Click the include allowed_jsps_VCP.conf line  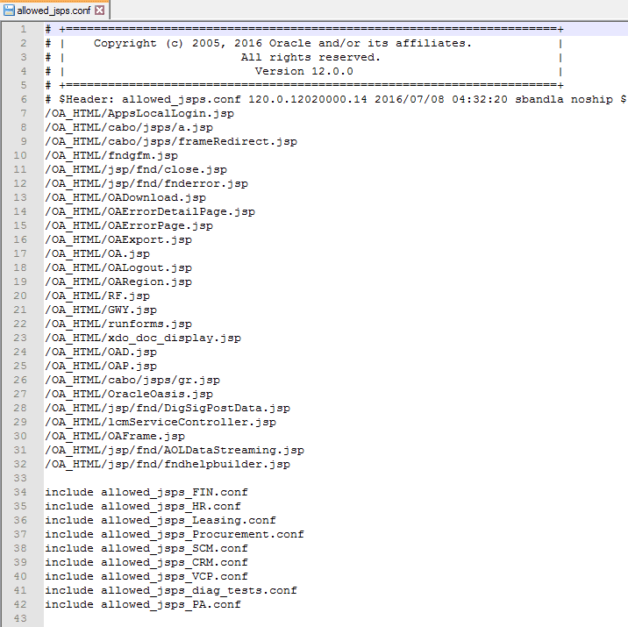click(146, 576)
